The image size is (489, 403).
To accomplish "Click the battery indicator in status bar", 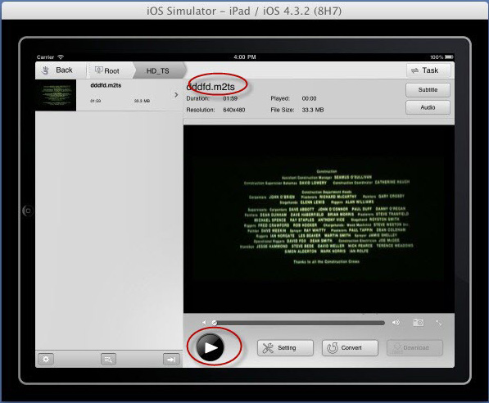I will [x=449, y=57].
